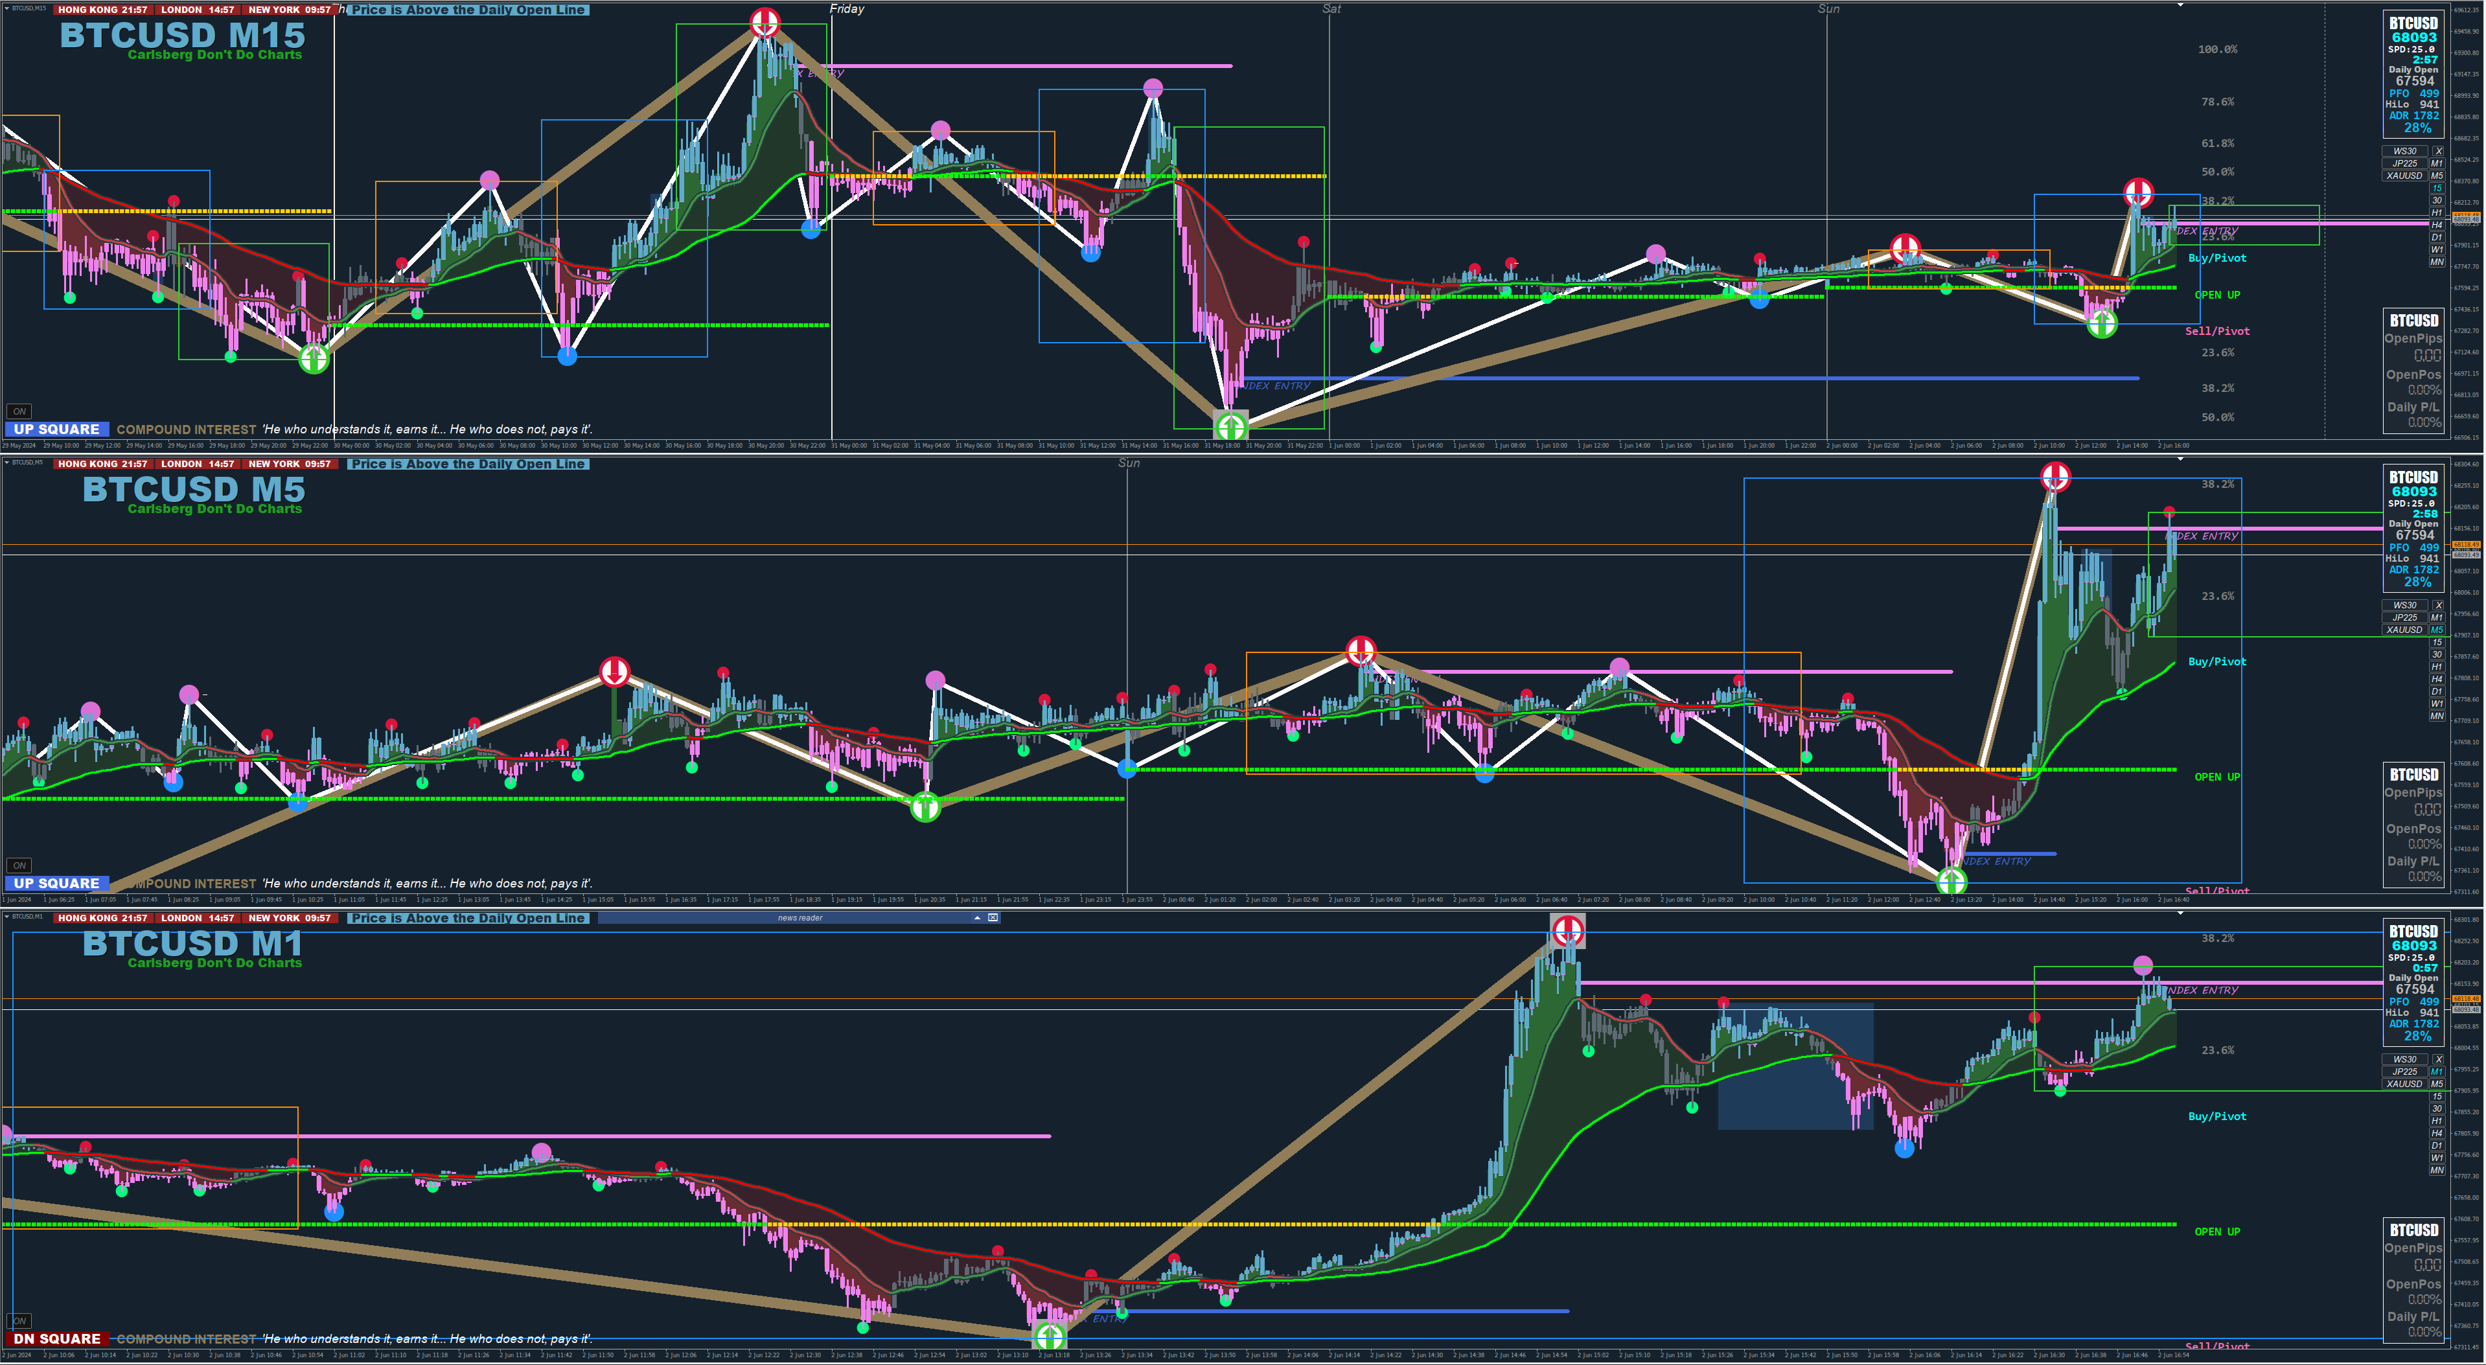Screen dimensions: 2486x1365
Task: Click green buy arrow at M5 chart low
Action: [x=1951, y=880]
